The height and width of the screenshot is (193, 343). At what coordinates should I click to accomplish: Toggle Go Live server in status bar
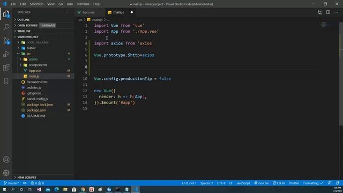(262, 183)
